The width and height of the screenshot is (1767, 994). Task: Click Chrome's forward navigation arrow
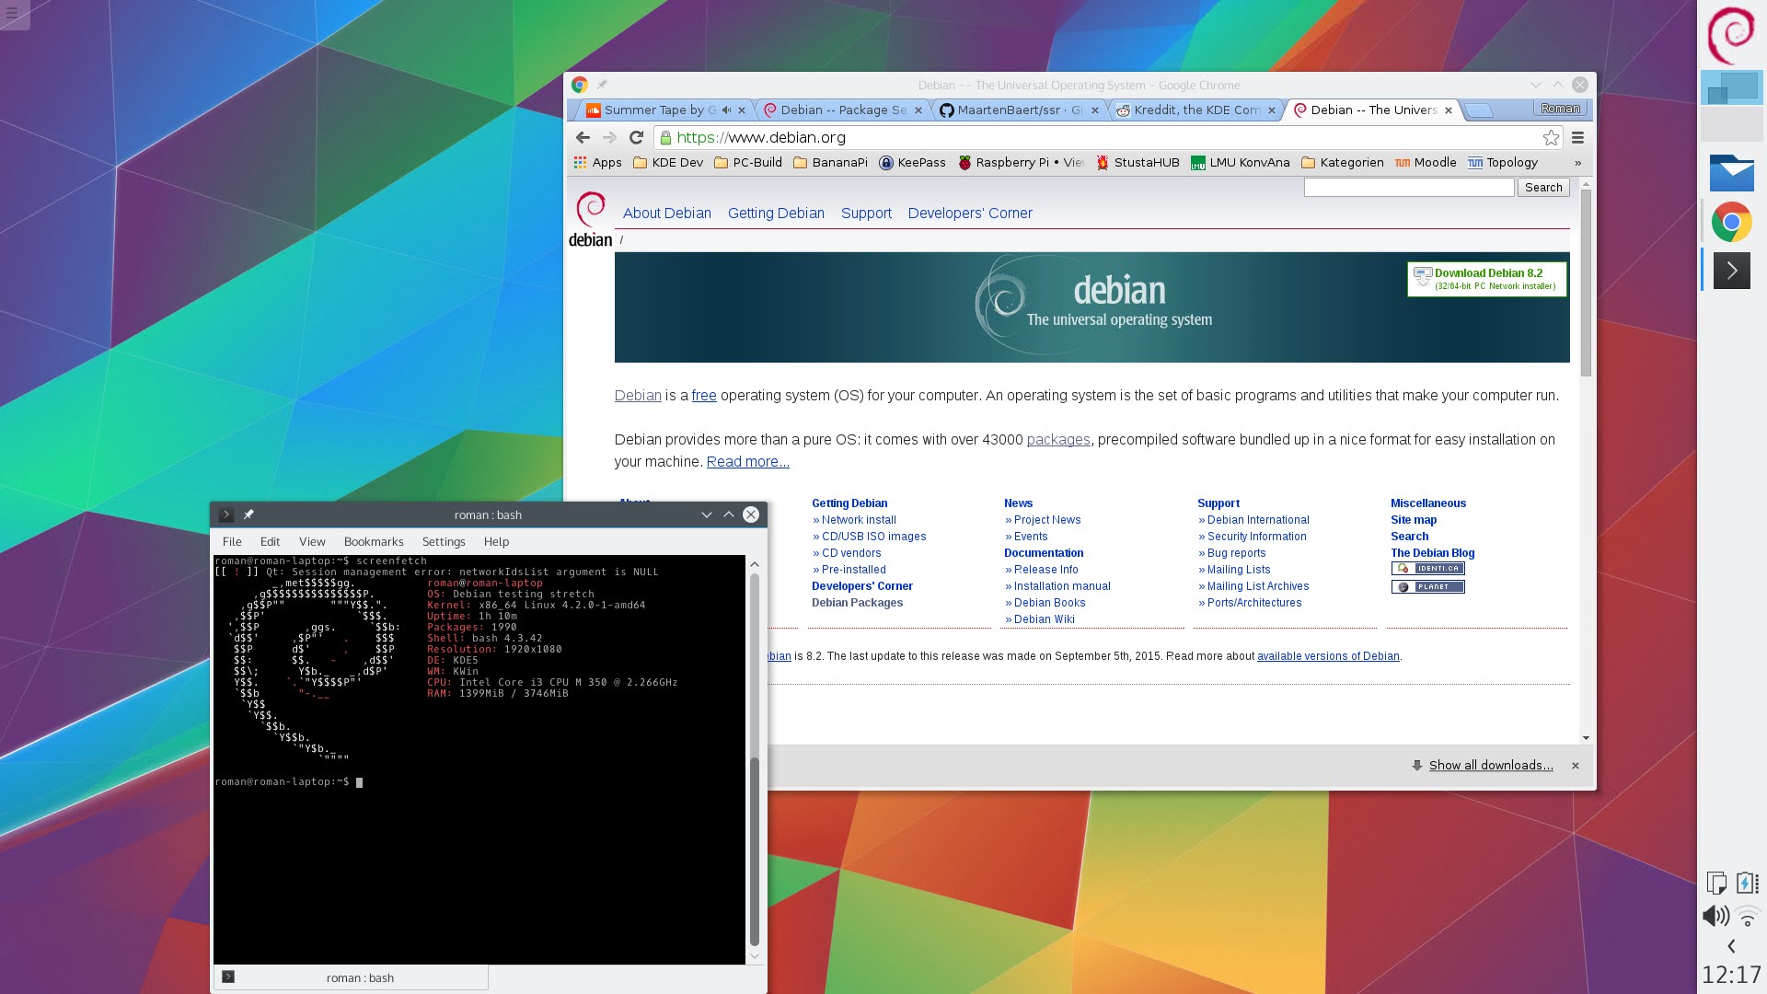[609, 137]
